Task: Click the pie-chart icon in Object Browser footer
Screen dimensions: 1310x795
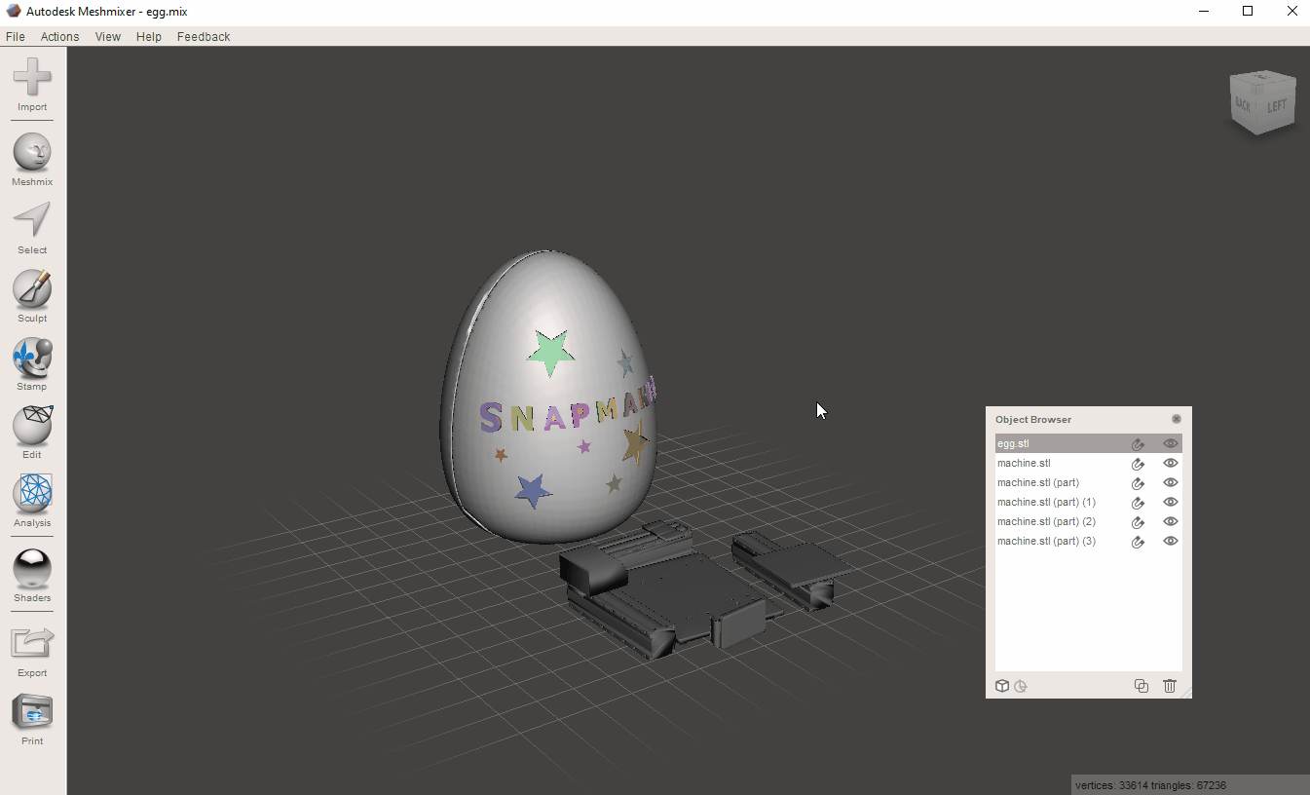Action: (x=1021, y=686)
